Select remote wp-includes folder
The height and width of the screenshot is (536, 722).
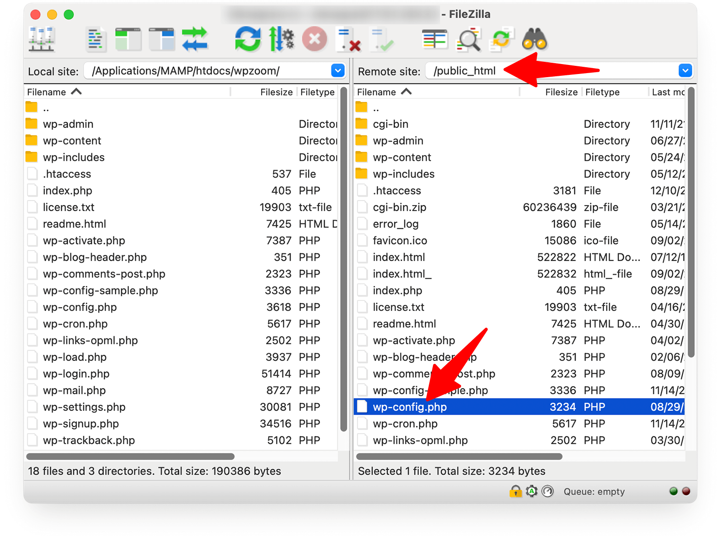(x=520, y=174)
